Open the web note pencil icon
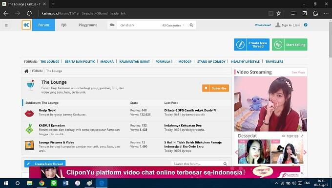This screenshot has height=188, width=332. click(305, 13)
